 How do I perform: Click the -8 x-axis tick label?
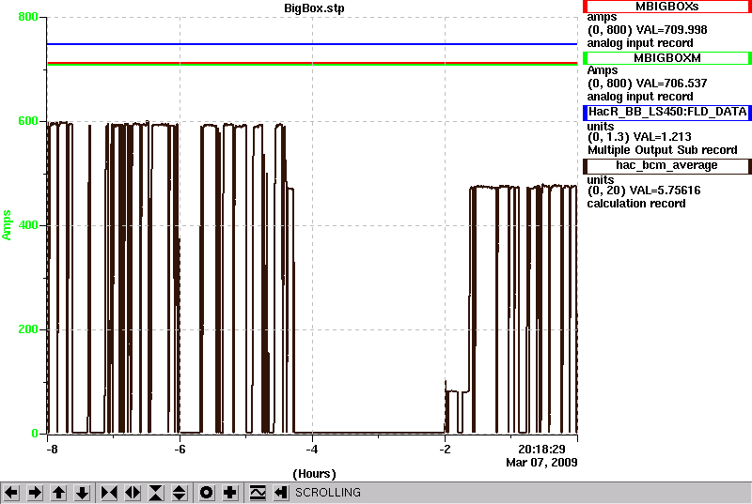52,450
